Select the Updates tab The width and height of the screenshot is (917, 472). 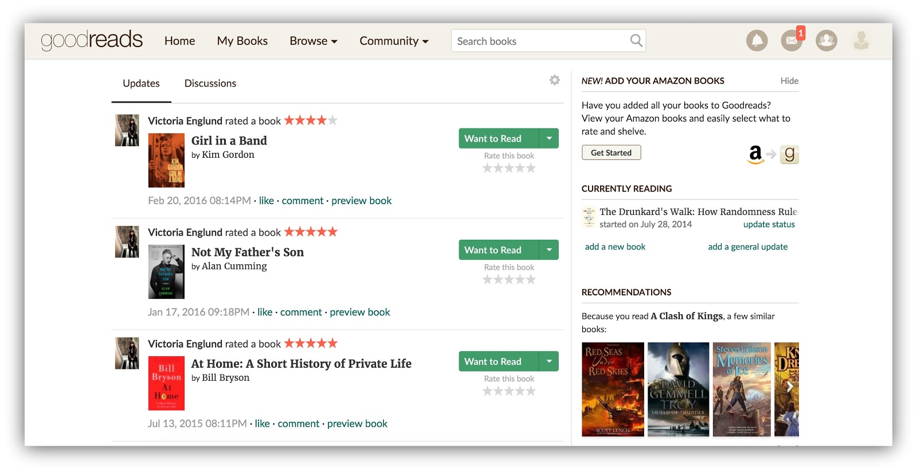click(141, 83)
